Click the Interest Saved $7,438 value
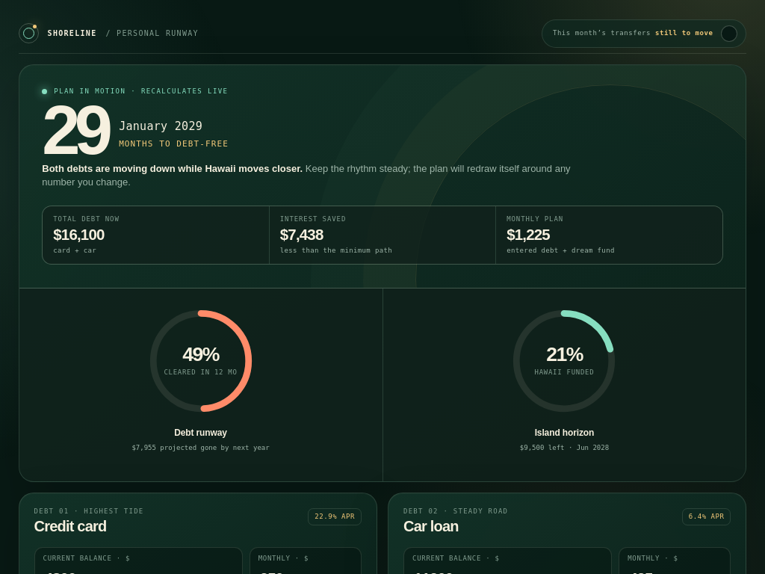 point(302,235)
